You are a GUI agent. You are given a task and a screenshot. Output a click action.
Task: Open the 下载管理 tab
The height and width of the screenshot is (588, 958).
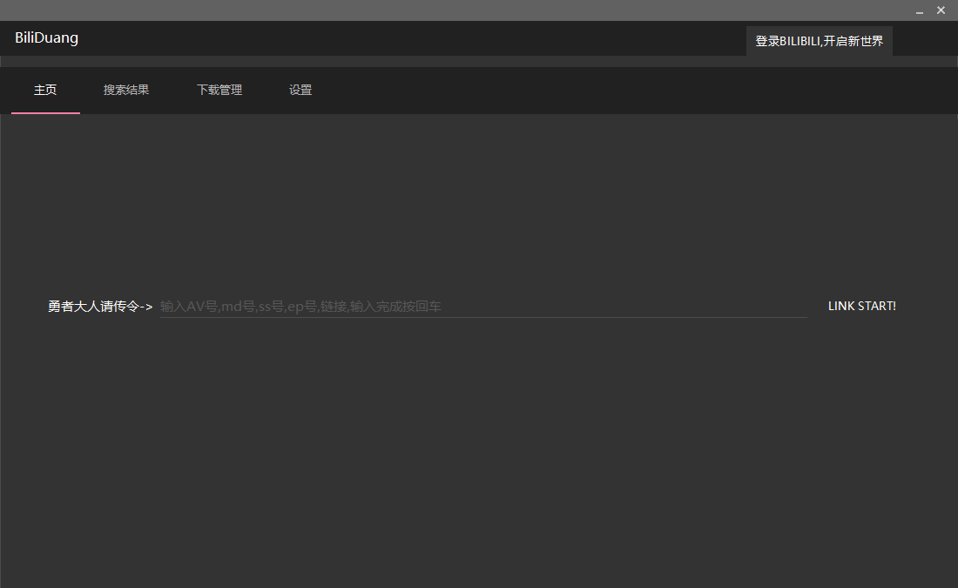[x=219, y=91]
